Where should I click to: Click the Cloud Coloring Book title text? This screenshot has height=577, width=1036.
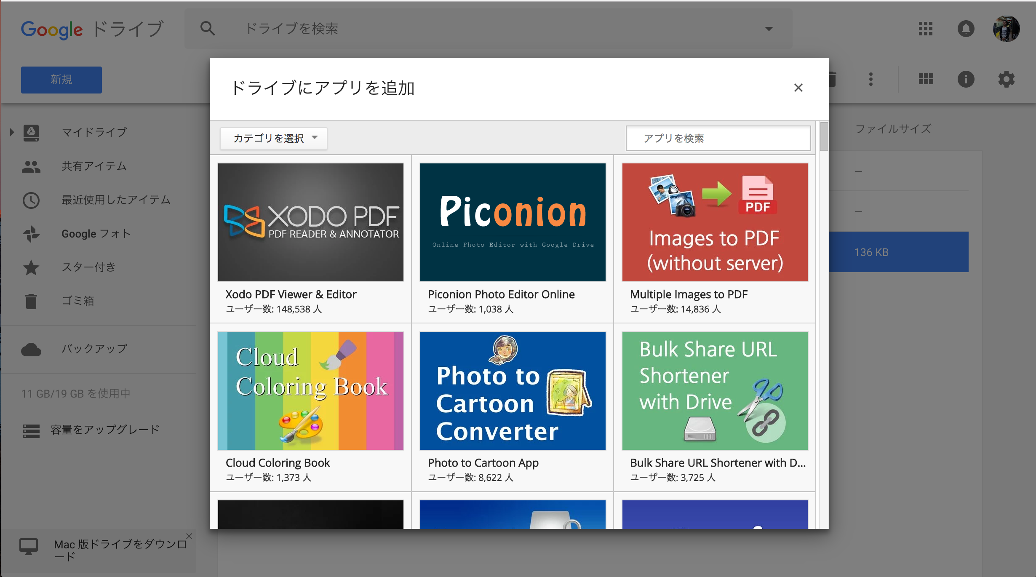278,463
